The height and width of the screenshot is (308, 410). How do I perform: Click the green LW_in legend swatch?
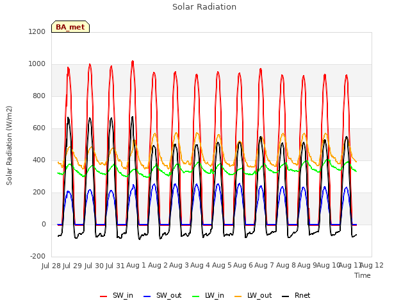[196, 296]
